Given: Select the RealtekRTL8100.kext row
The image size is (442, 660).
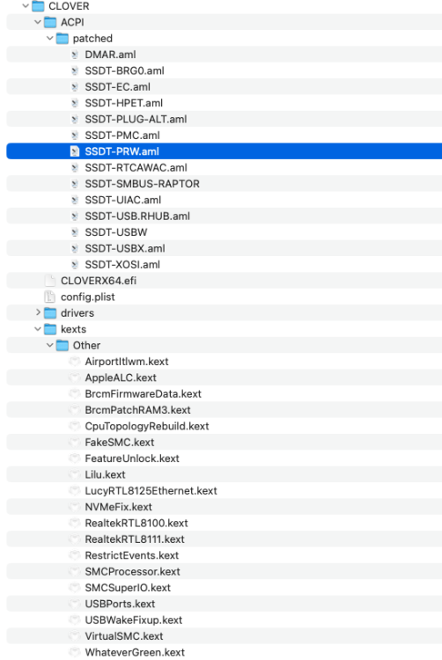Looking at the screenshot, I should pos(224,523).
